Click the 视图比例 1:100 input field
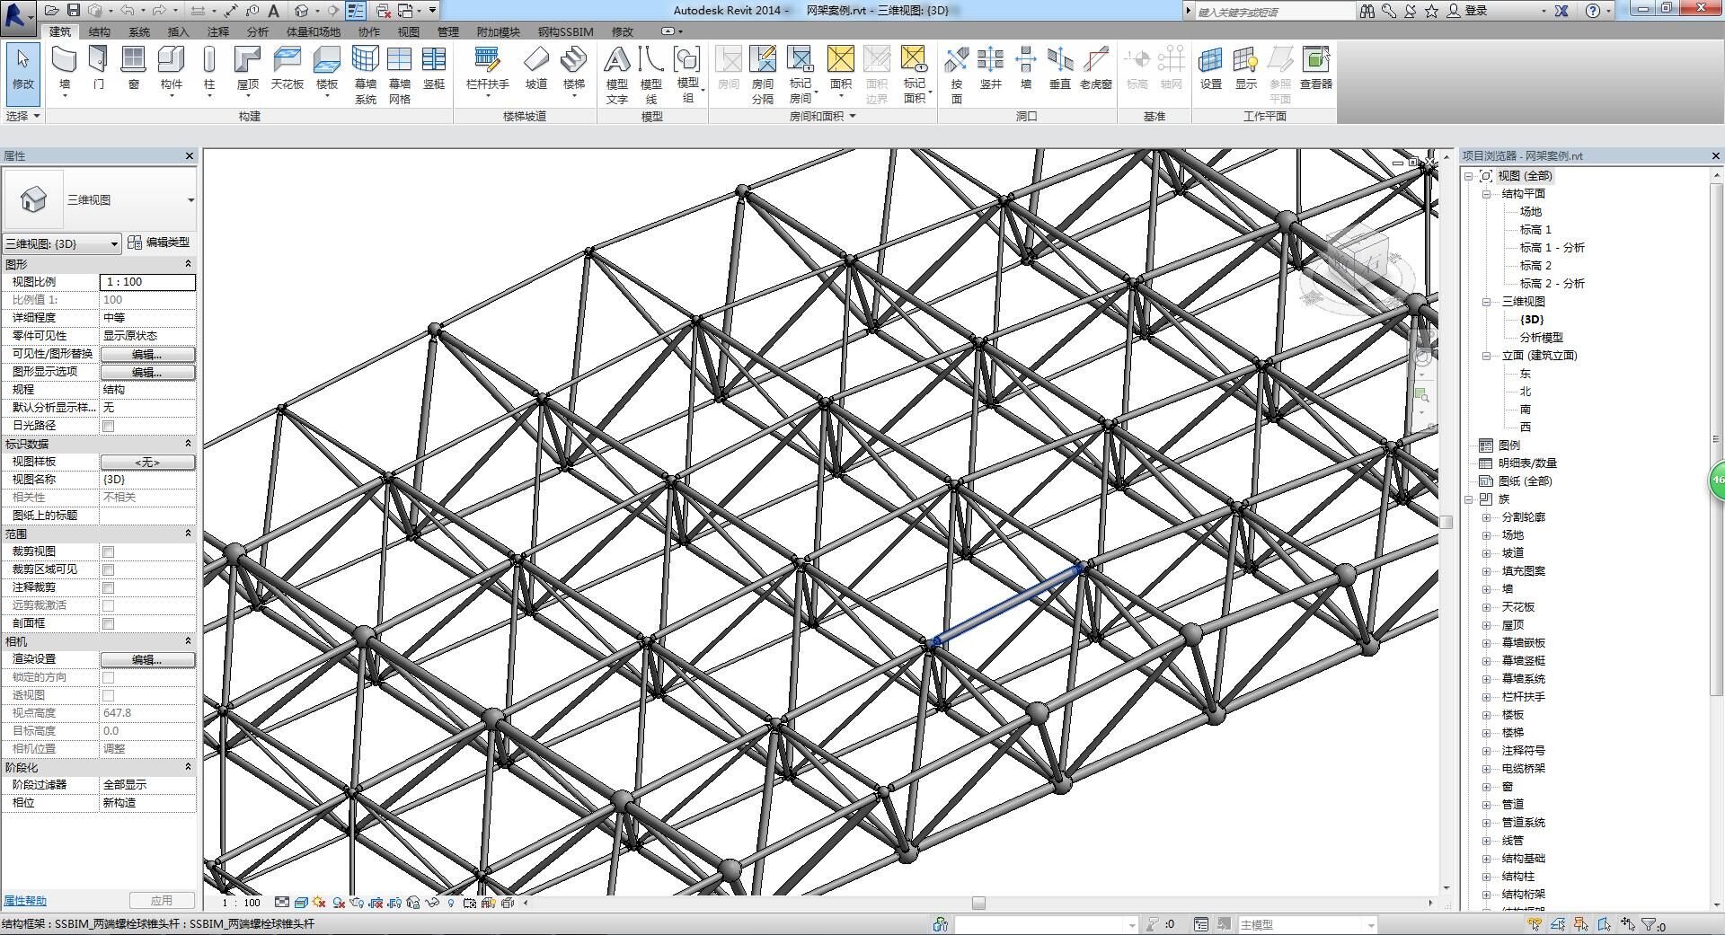This screenshot has width=1725, height=935. 147,282
